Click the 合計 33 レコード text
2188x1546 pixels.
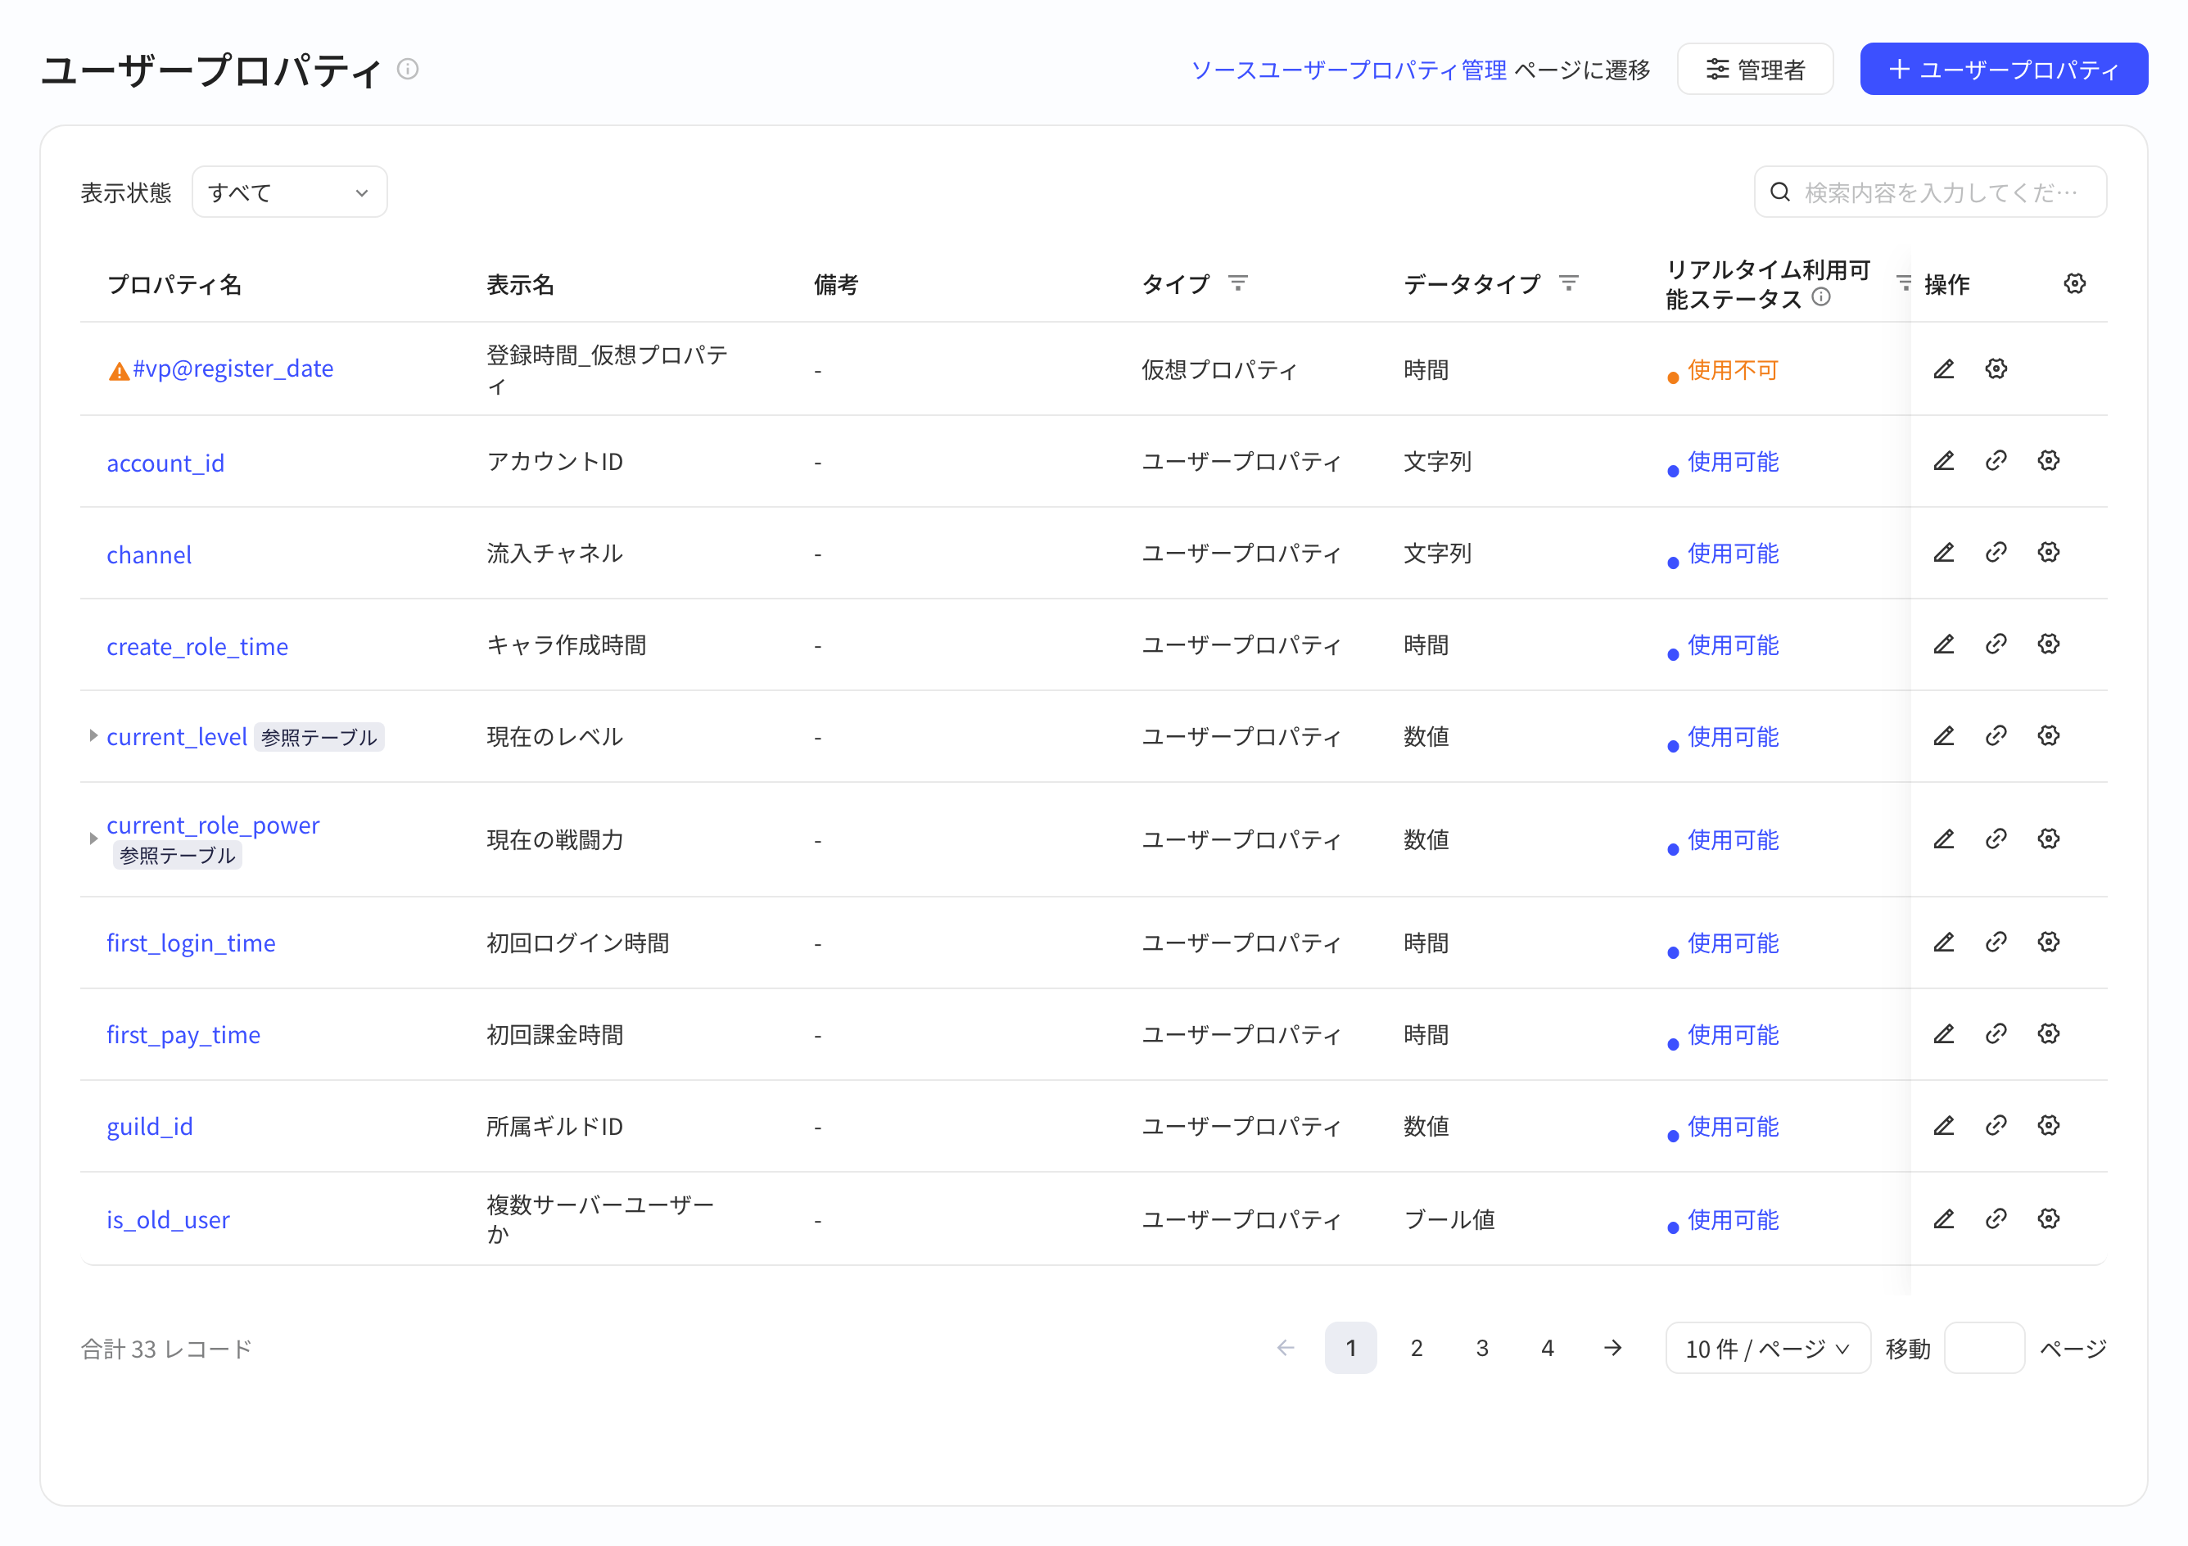tap(165, 1349)
